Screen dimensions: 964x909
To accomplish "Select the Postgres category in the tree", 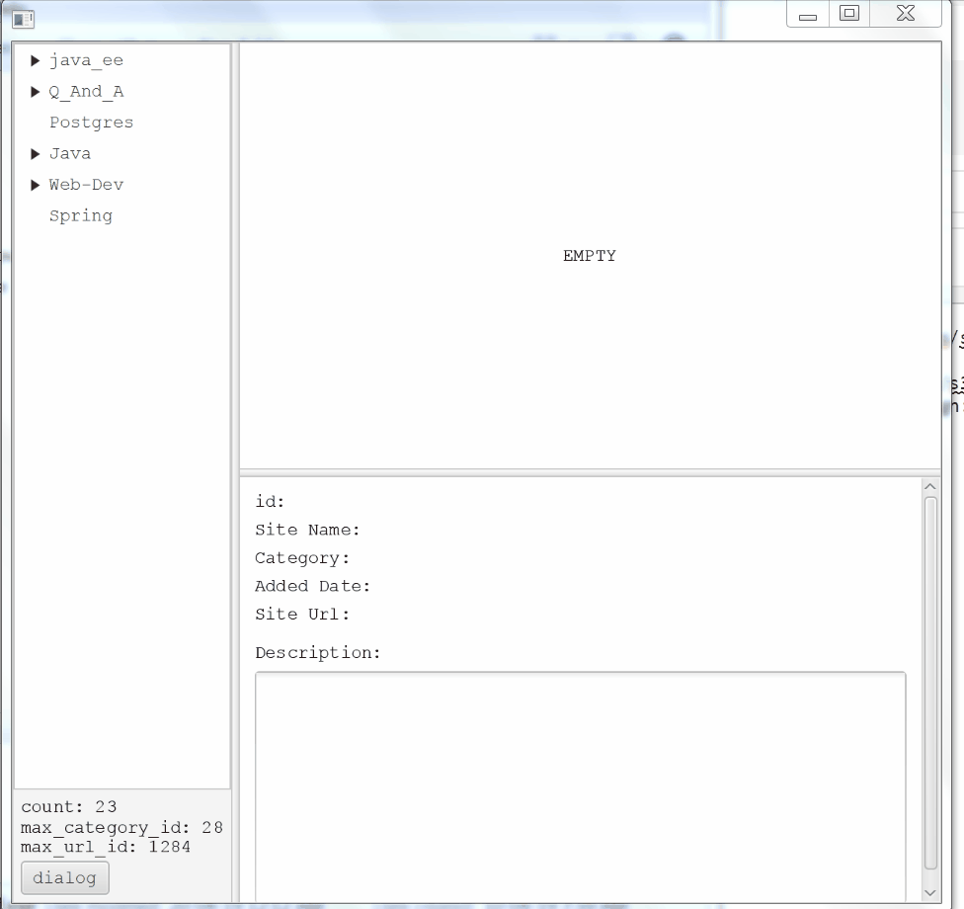I will point(91,123).
